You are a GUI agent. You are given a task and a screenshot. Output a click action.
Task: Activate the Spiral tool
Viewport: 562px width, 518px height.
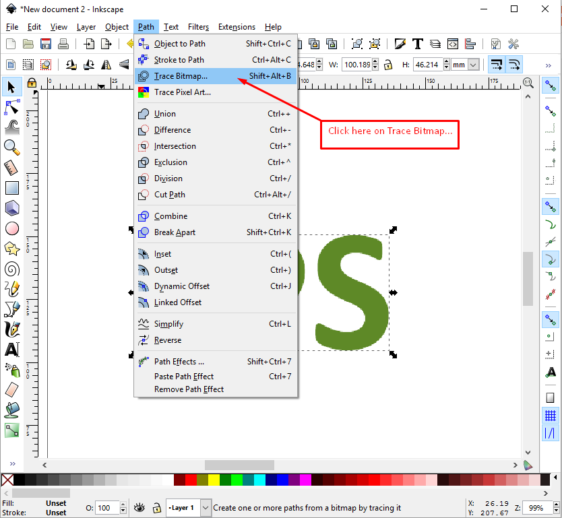(x=11, y=268)
